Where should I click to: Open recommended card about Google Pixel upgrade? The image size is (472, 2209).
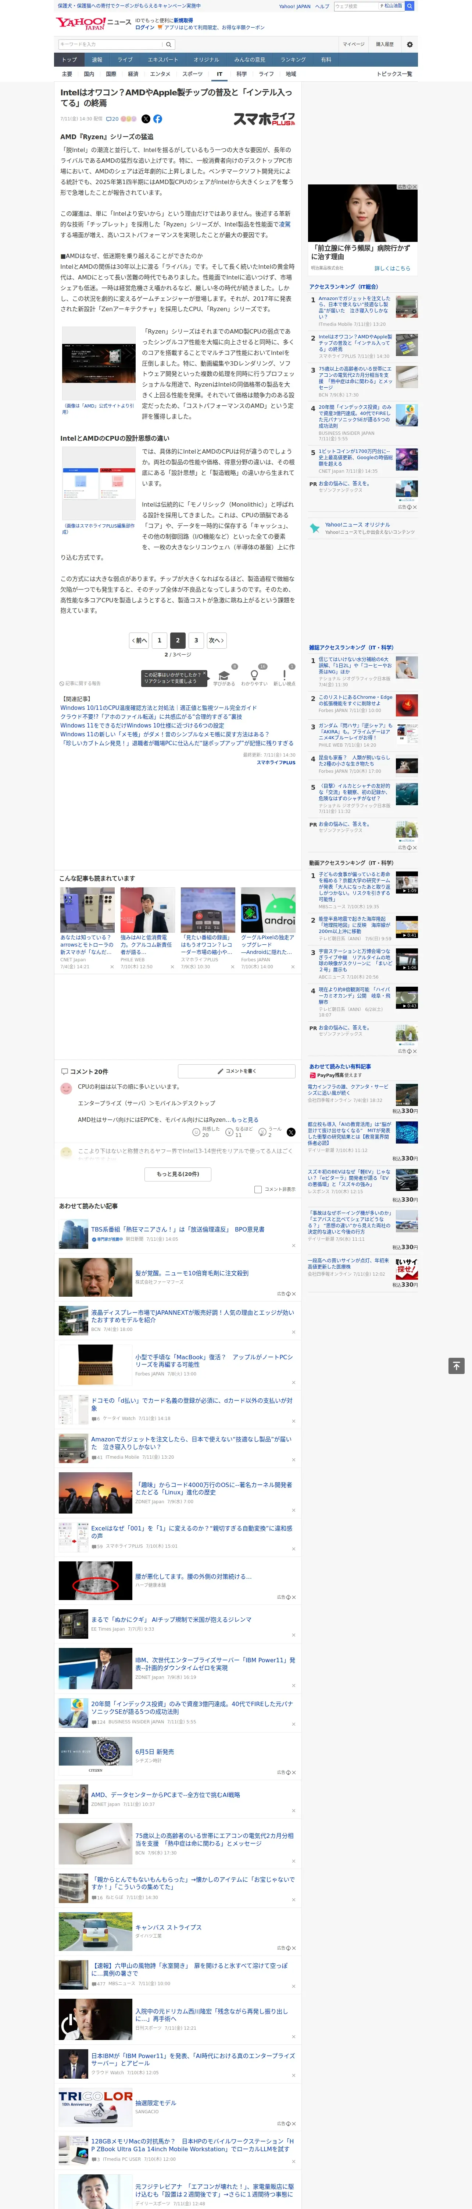pos(268,929)
